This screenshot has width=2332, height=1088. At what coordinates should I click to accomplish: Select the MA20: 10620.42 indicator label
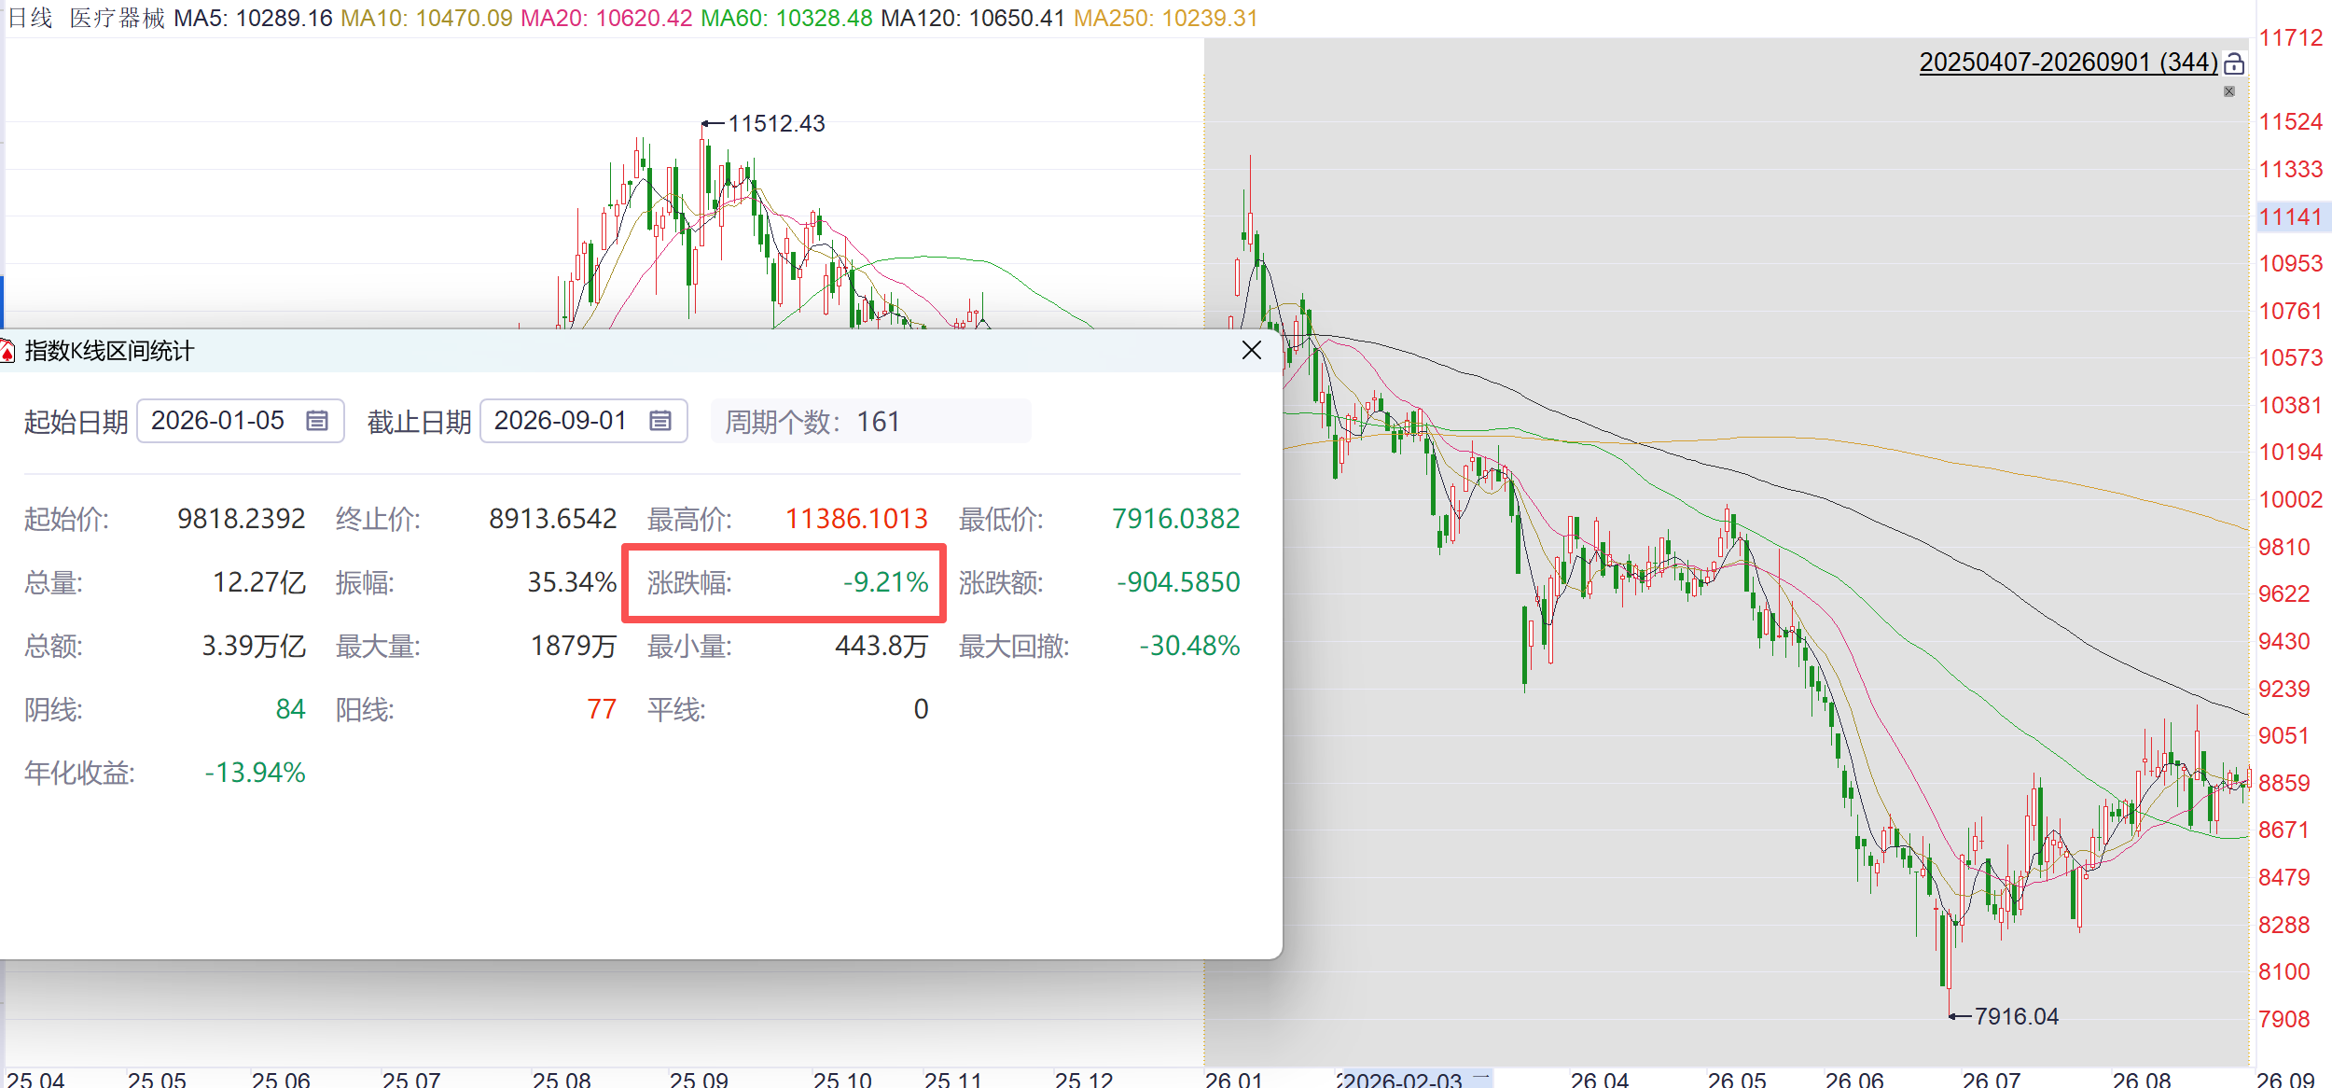606,18
